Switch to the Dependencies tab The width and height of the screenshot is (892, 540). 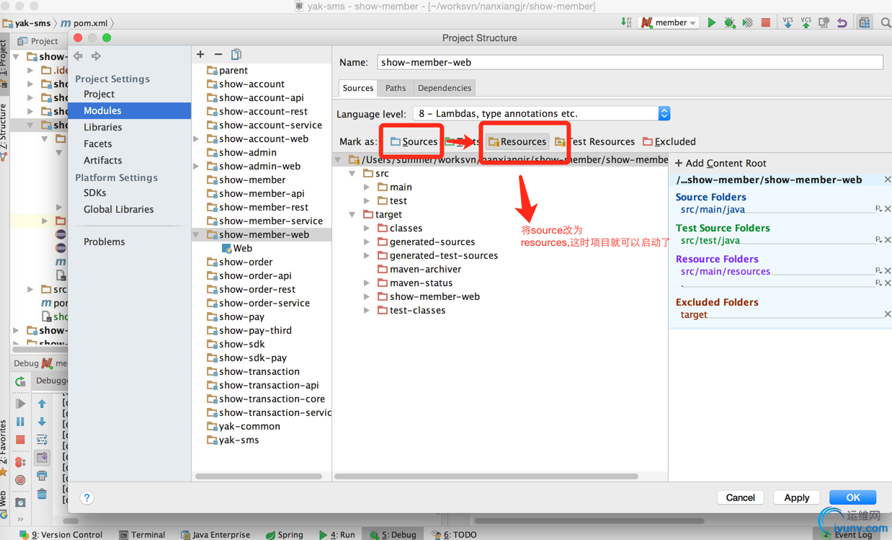pyautogui.click(x=445, y=88)
